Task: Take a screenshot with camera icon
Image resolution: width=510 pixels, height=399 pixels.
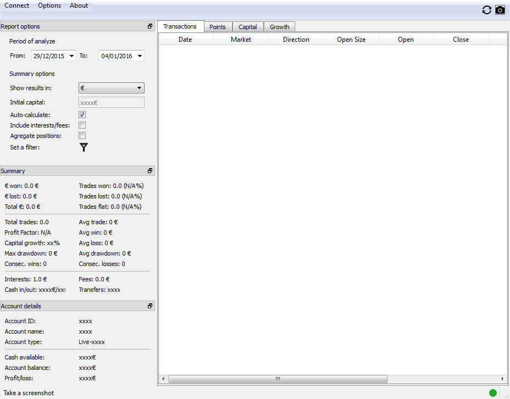Action: (x=500, y=10)
